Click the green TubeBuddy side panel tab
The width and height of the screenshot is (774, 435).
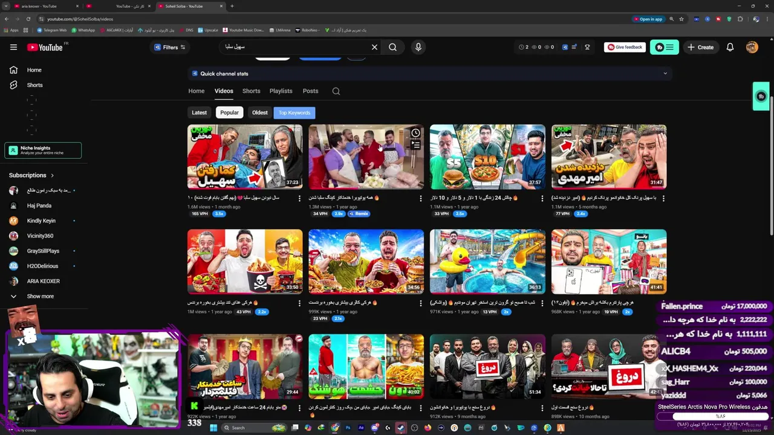[761, 97]
